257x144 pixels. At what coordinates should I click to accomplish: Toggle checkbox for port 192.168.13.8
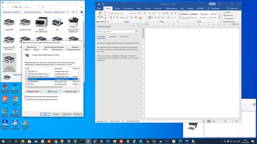point(27,71)
